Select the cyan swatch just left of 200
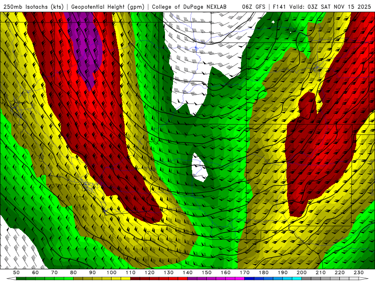This screenshot has width=375, height=281. [x=297, y=278]
